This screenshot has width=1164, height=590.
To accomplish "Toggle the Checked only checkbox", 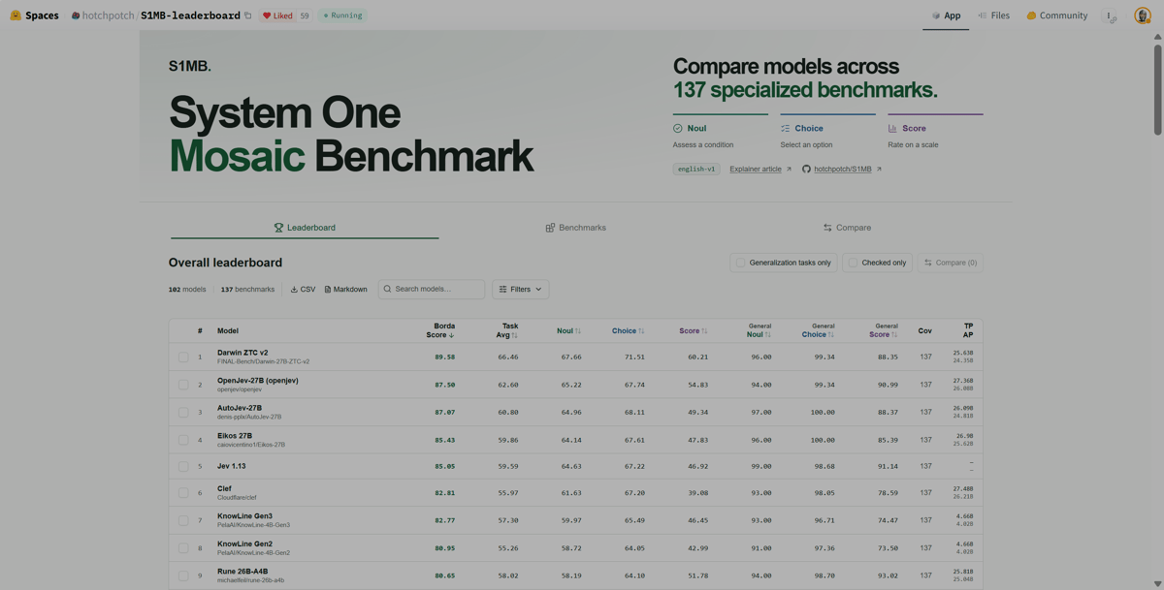I will [853, 263].
